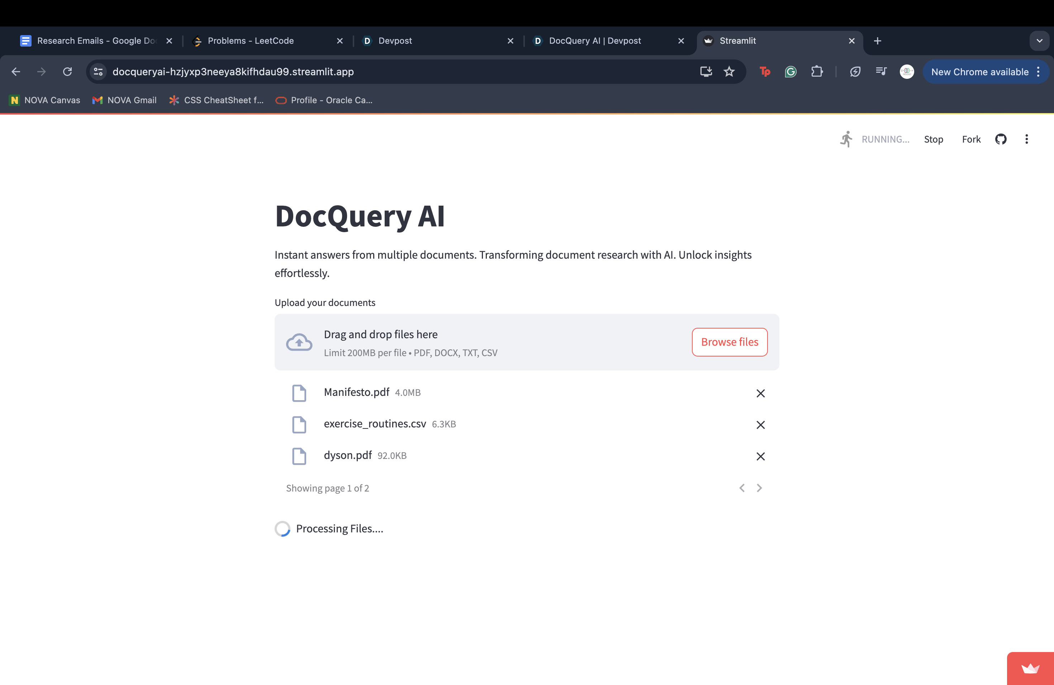
Task: Switch to the Problems - LeetCode tab
Action: 251,41
